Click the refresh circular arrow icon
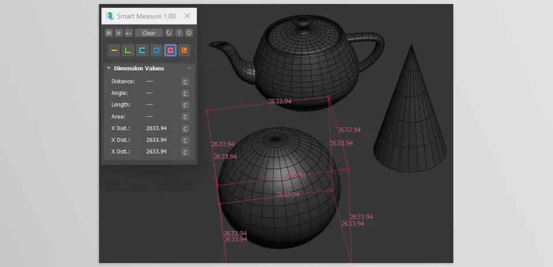The image size is (553, 267). 169,33
